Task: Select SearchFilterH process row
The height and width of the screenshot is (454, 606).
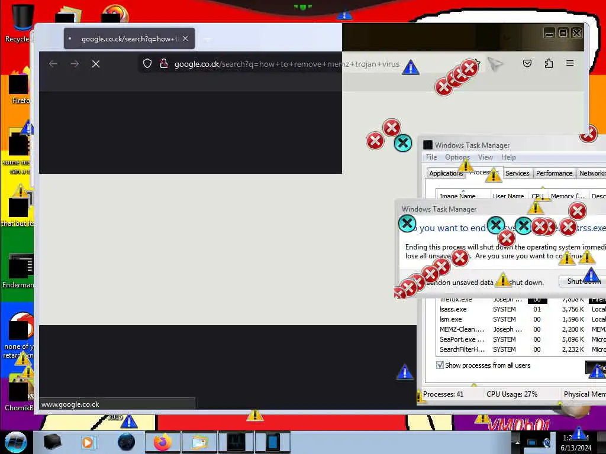Action: tap(521, 349)
